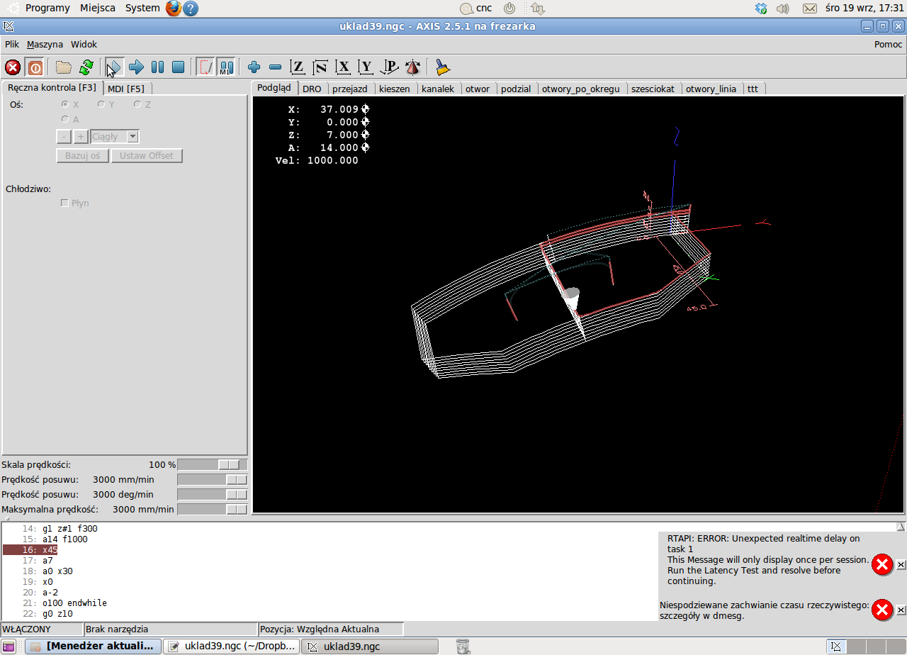Image resolution: width=907 pixels, height=655 pixels.
Task: Clear live plot with broom icon
Action: click(443, 67)
